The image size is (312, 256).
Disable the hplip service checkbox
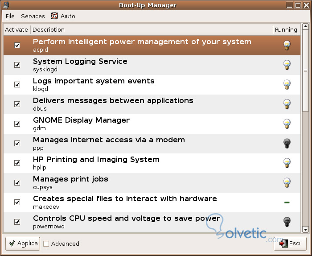17,163
